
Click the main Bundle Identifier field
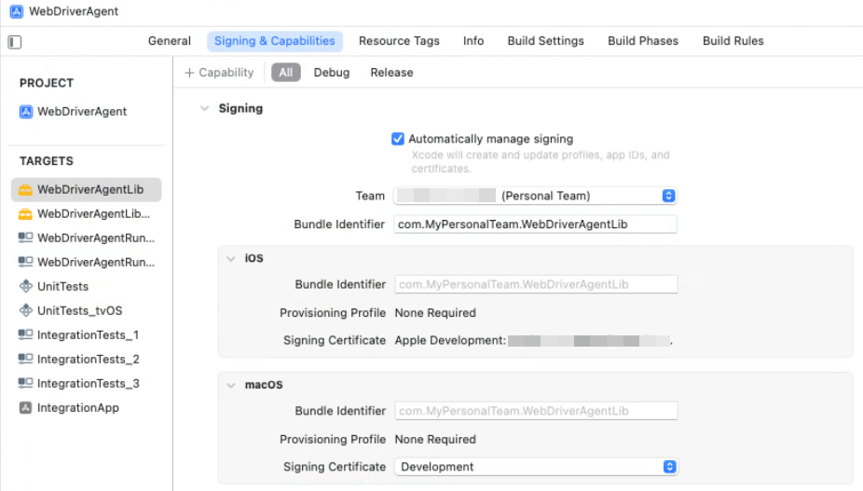[x=535, y=225]
